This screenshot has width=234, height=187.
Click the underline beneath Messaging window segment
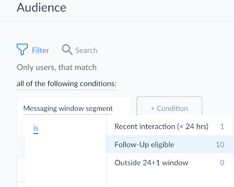pyautogui.click(x=68, y=114)
